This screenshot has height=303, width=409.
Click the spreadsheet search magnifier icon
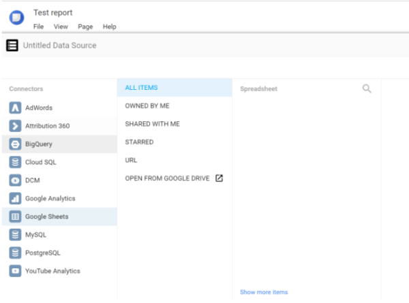tap(367, 89)
